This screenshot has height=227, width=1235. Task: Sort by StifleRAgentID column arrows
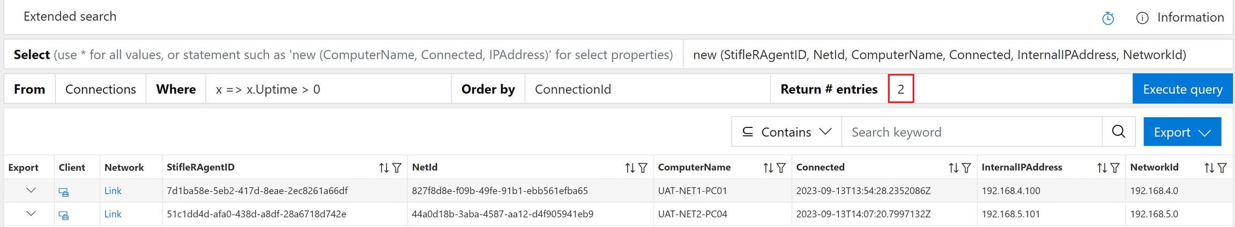pos(384,168)
